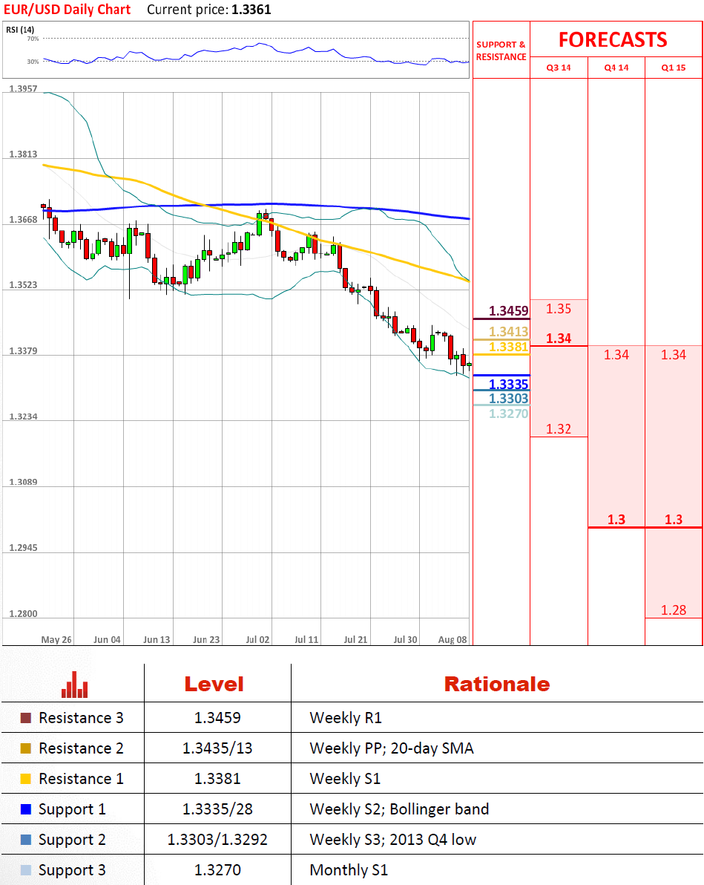Screen dimensions: 704x885
Task: Click the Weekly PP; 20-day SMA rationale
Action: point(392,748)
